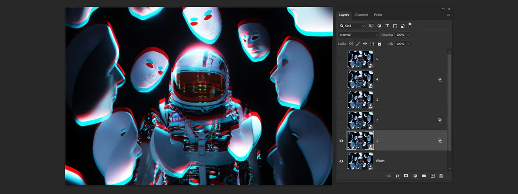Filter for shape layers icon
Viewport: 518px width, 194px height.
coord(395,26)
